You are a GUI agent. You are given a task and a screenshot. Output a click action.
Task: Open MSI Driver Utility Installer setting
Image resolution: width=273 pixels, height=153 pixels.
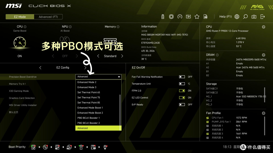tap(23, 105)
